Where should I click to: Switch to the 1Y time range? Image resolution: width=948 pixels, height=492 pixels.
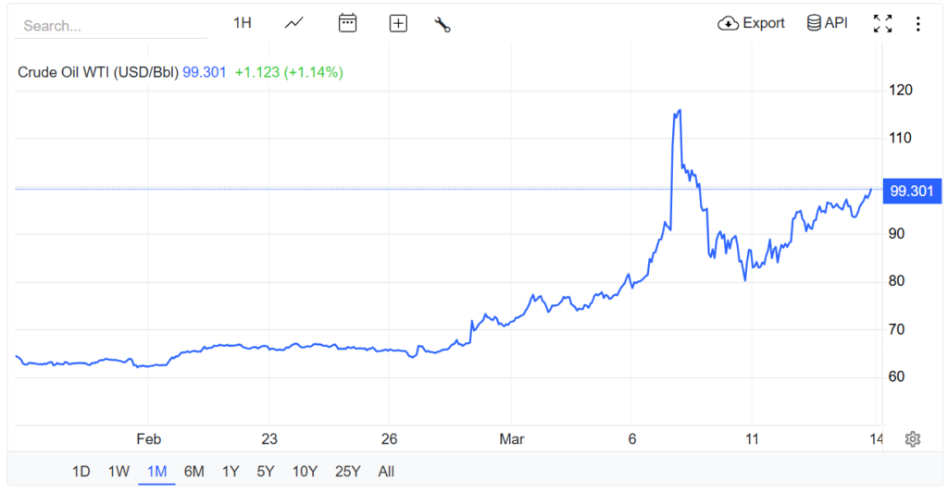(231, 472)
